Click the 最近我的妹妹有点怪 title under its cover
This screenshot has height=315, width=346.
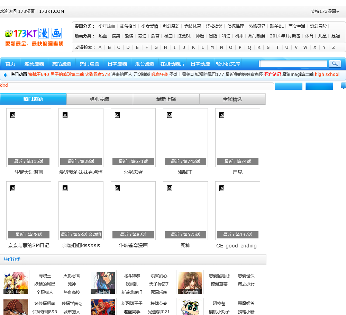click(81, 173)
